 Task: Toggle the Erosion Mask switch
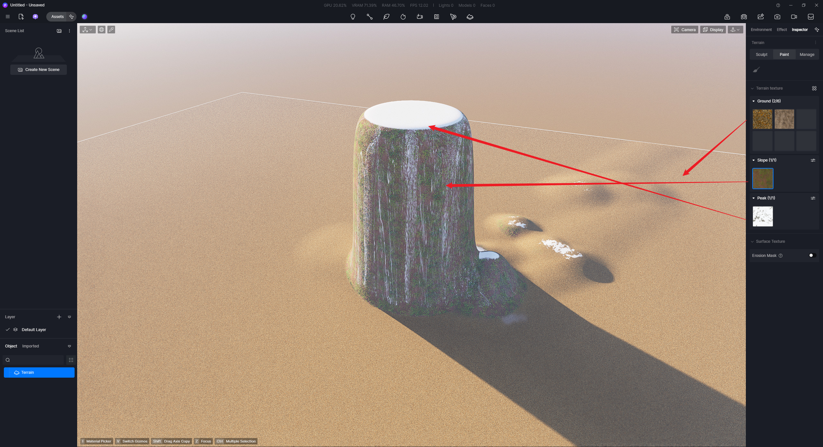coord(812,255)
